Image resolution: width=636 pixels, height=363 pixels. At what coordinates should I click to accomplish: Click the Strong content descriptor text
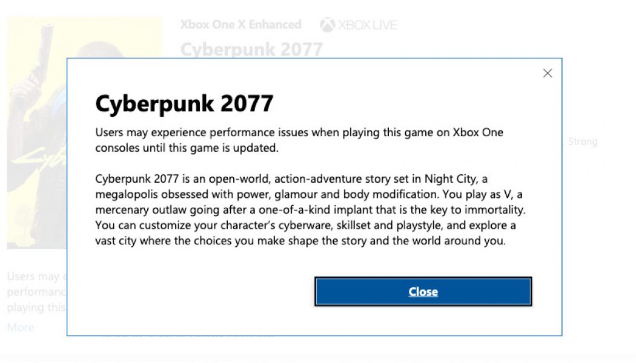tap(583, 141)
